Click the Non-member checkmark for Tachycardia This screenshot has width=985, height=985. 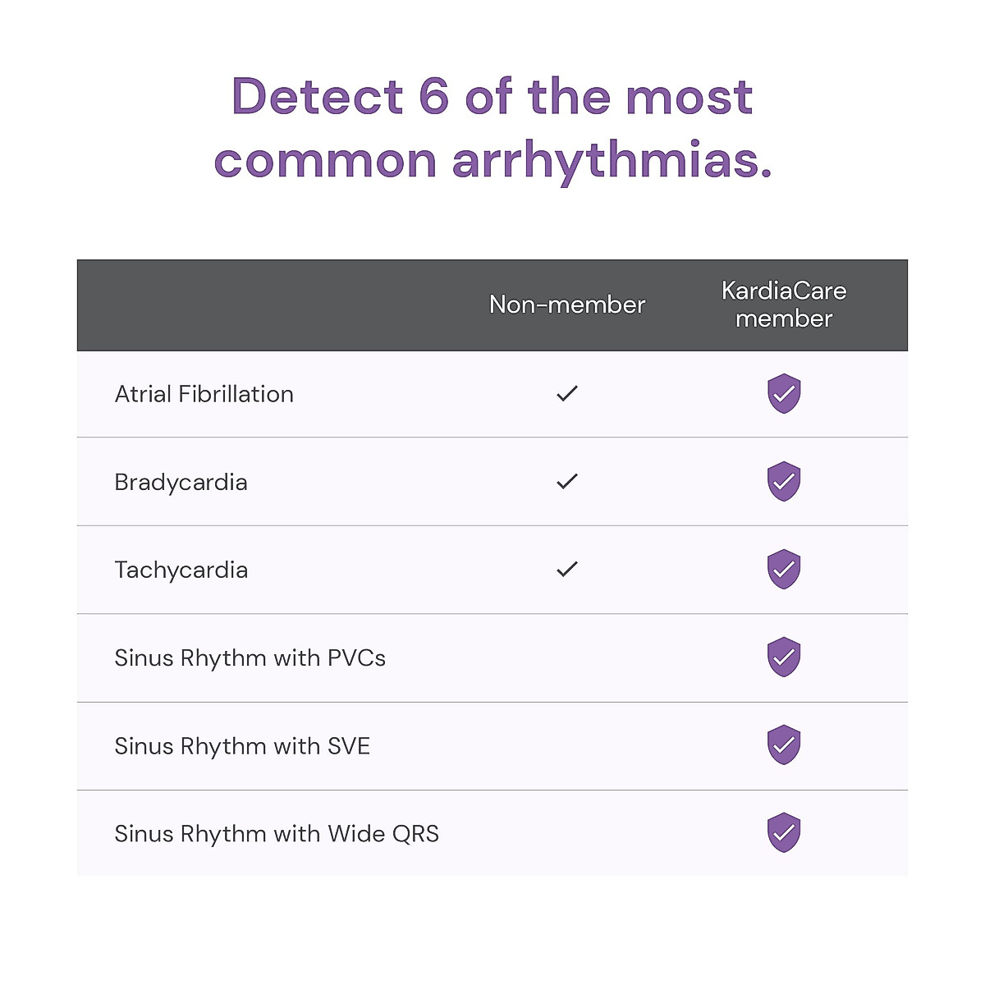567,570
